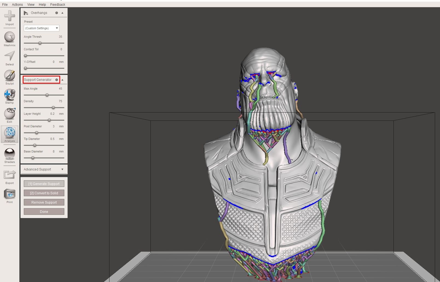Screen dimensions: 440x282
Task: Open the Edit tool
Action: (x=10, y=114)
